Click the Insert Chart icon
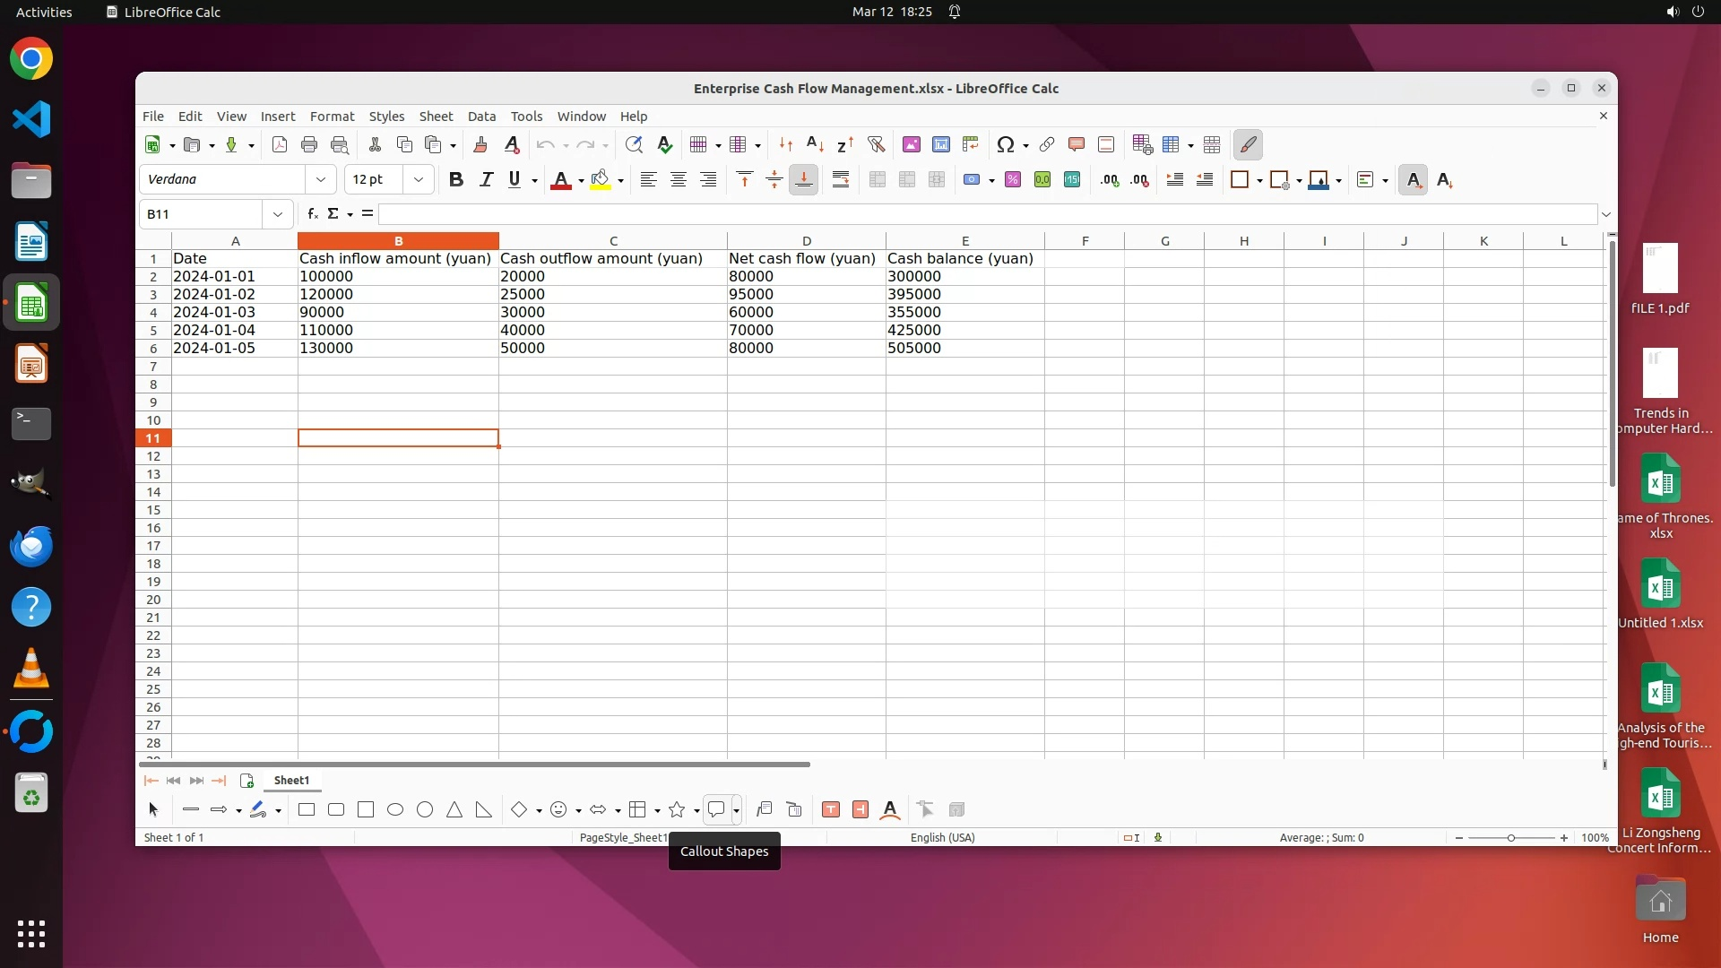Image resolution: width=1721 pixels, height=968 pixels. pos(941,145)
